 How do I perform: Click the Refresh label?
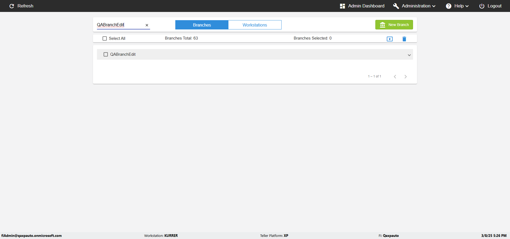click(x=25, y=6)
